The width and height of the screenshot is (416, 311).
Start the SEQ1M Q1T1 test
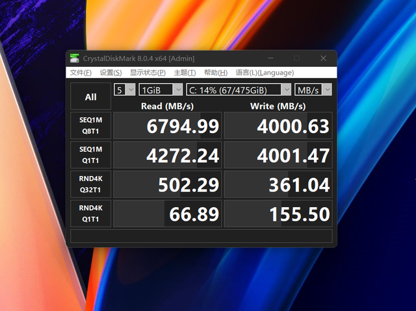pyautogui.click(x=90, y=155)
